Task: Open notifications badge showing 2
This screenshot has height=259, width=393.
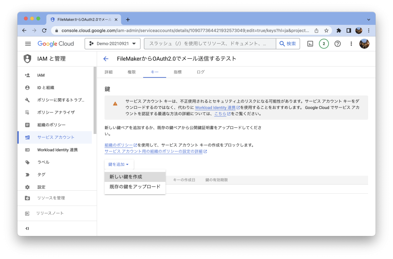Action: [x=324, y=44]
